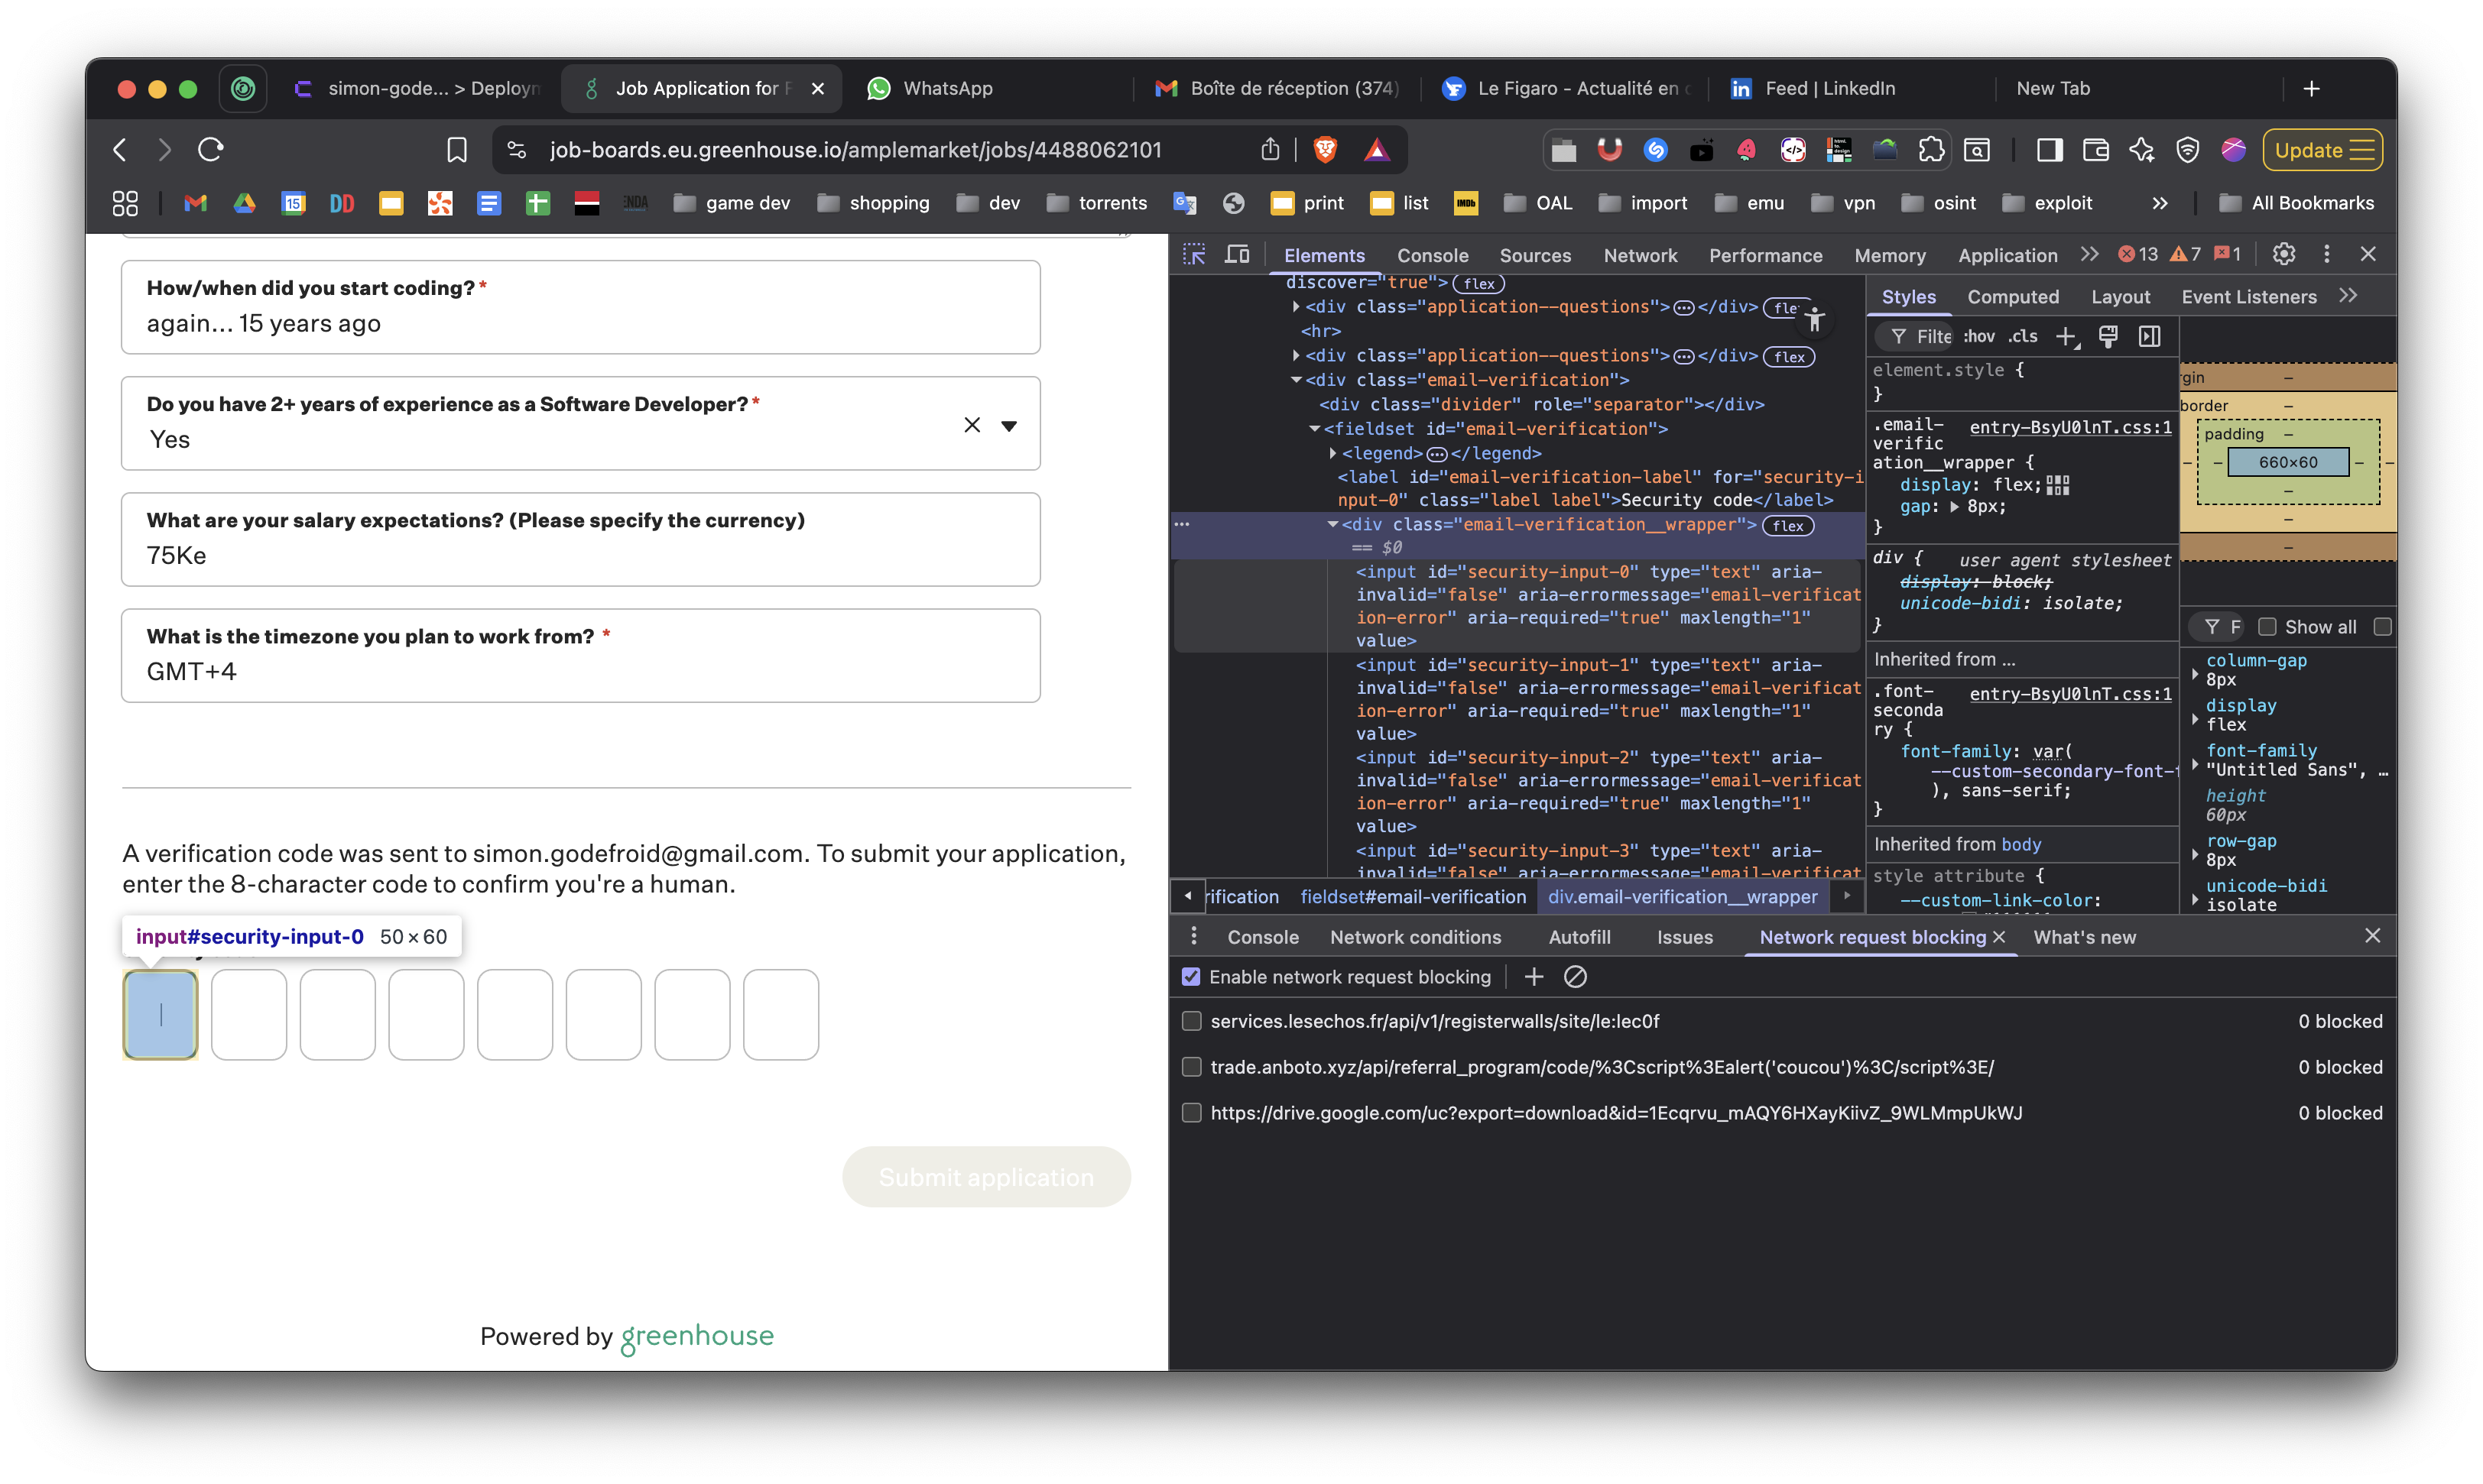Expand the legend element node
The height and width of the screenshot is (1484, 2483).
(1332, 453)
